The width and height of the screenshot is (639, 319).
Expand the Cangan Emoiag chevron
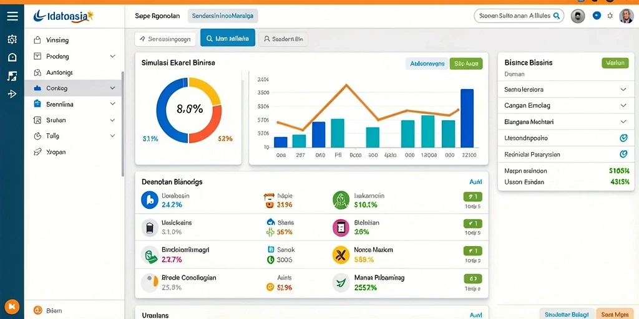point(623,105)
